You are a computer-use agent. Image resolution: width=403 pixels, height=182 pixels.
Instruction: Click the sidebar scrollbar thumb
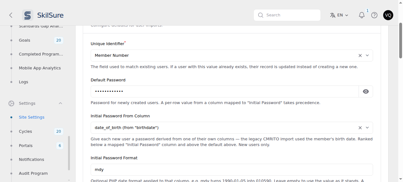click(69, 153)
